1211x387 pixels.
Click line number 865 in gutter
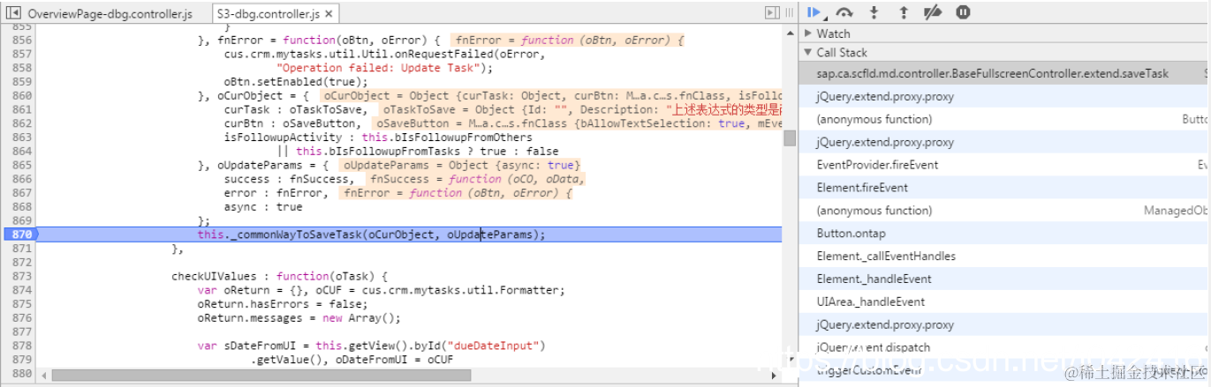click(21, 165)
